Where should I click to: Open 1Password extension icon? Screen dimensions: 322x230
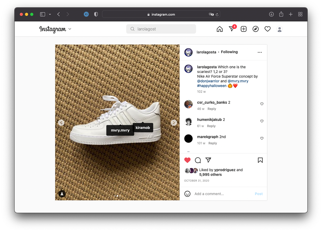coord(86,14)
